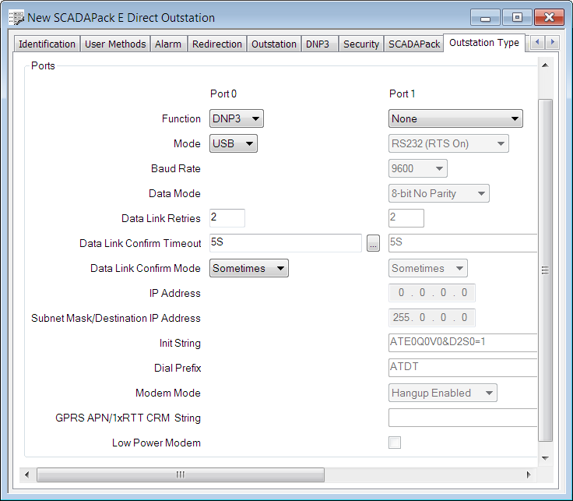Click the horizontal scrollbar right arrow

[x=529, y=475]
